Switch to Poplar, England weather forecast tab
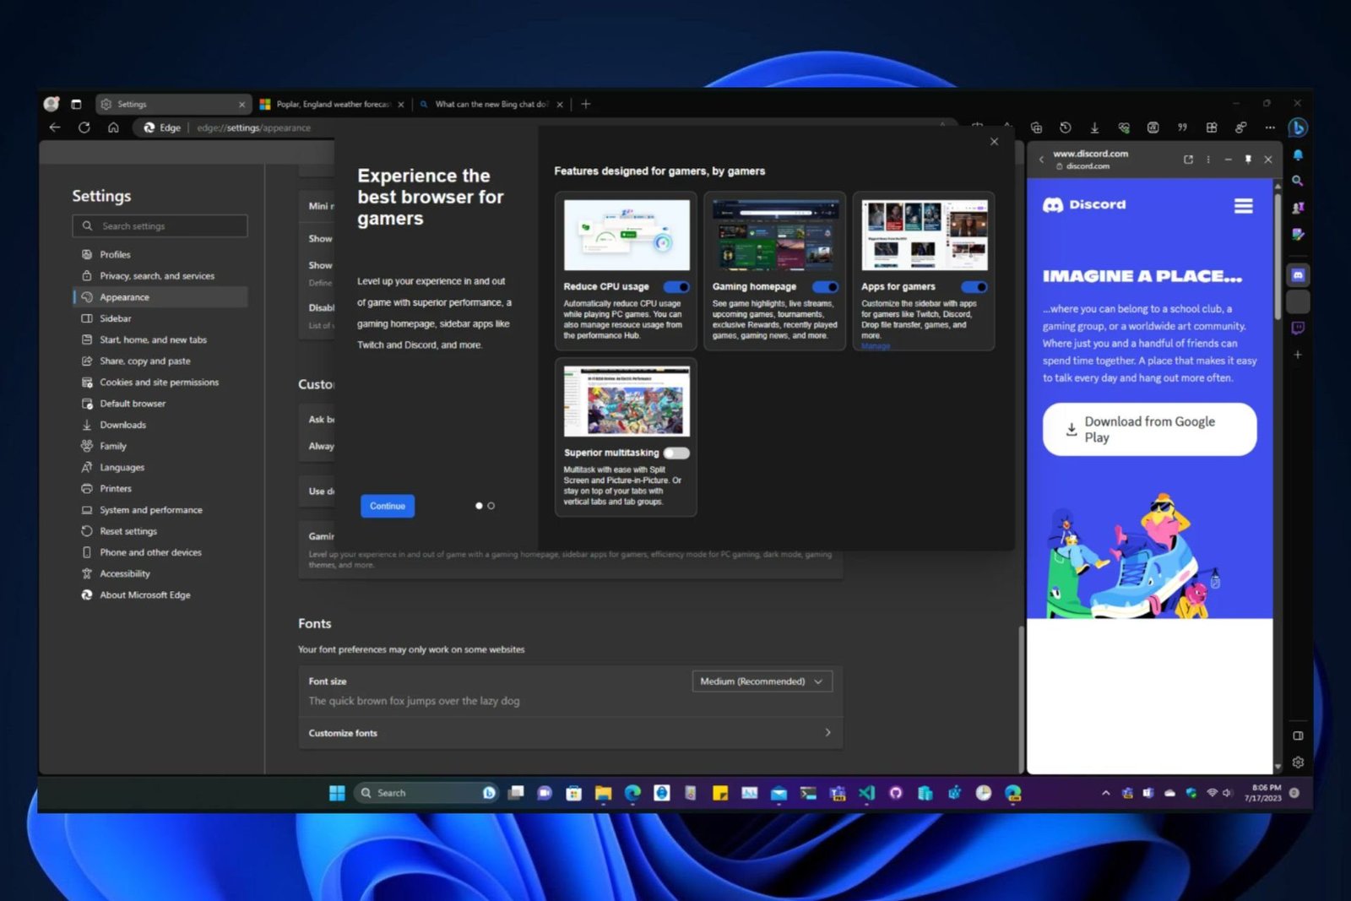The image size is (1351, 901). [332, 104]
